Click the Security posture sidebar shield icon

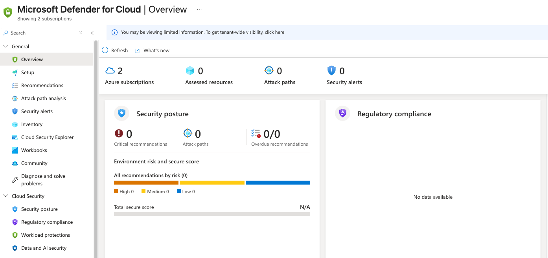tap(15, 209)
